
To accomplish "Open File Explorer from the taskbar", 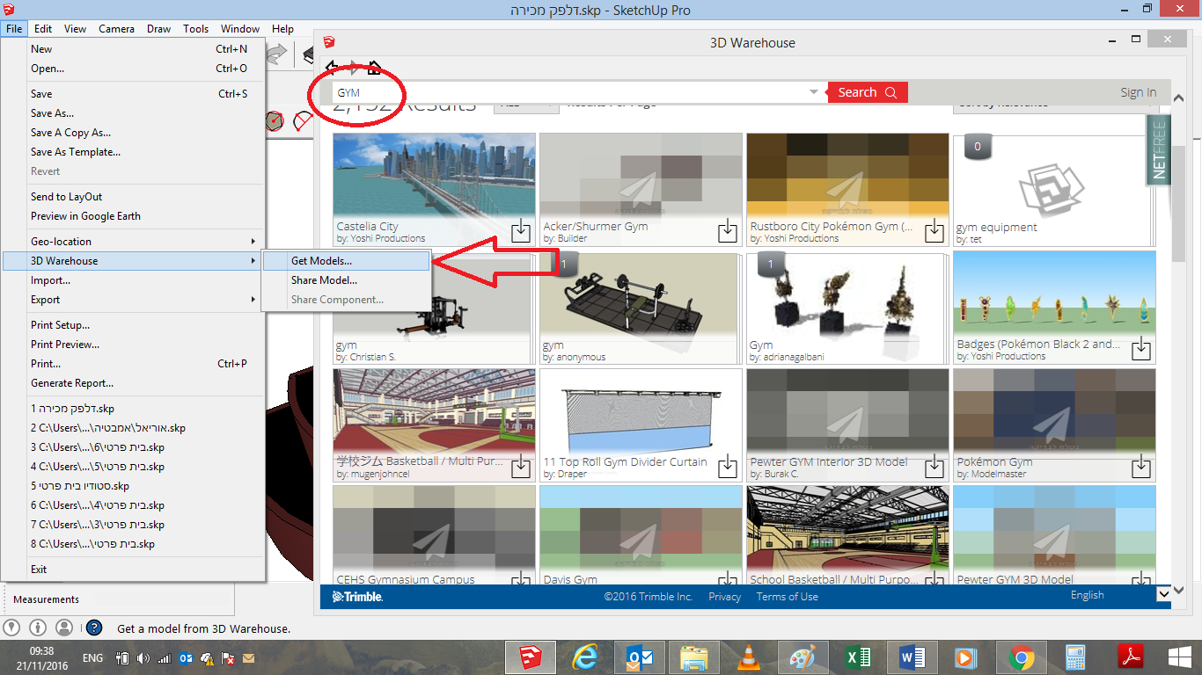I will click(x=694, y=657).
